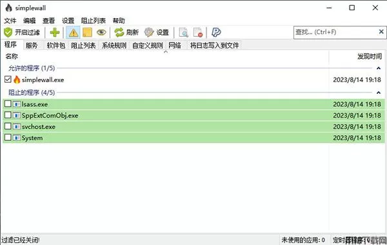Click the PayPal donate icon
The height and width of the screenshot is (245, 387).
216,32
